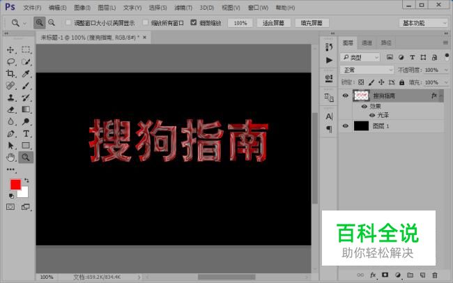This screenshot has width=453, height=283.
Task: Add a new adjustment layer
Action: pos(398,275)
